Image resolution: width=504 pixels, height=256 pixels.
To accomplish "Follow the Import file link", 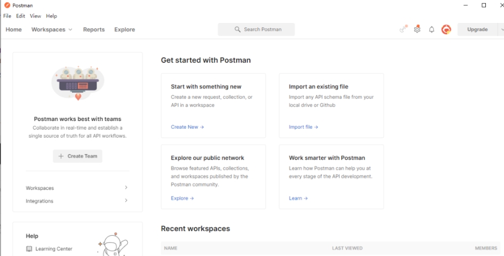I will point(304,127).
